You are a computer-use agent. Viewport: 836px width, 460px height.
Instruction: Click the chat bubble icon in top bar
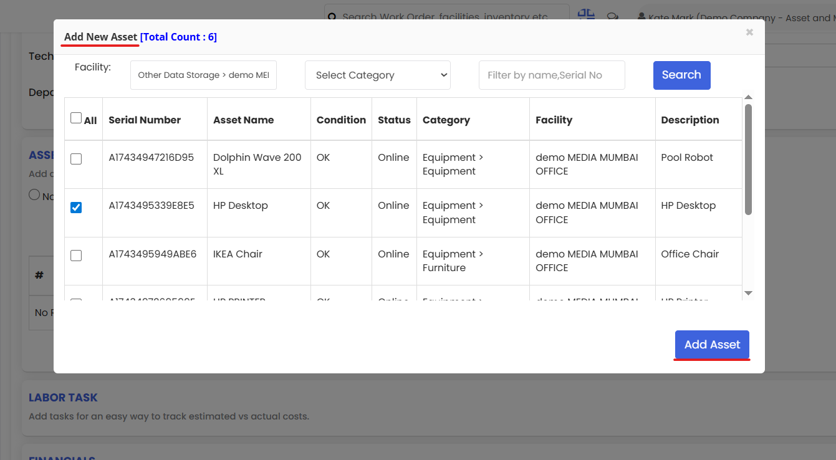[613, 17]
